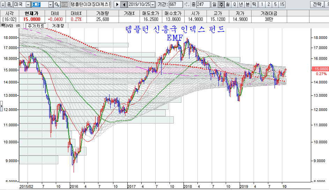Select the 일 daily period toggle

point(215,5)
